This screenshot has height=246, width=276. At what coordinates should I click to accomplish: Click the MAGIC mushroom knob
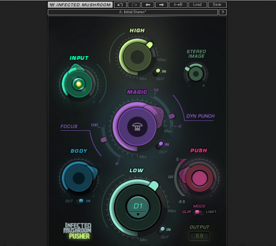pos(137,126)
